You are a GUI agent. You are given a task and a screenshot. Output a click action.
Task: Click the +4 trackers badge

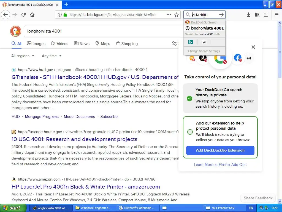click(x=249, y=58)
